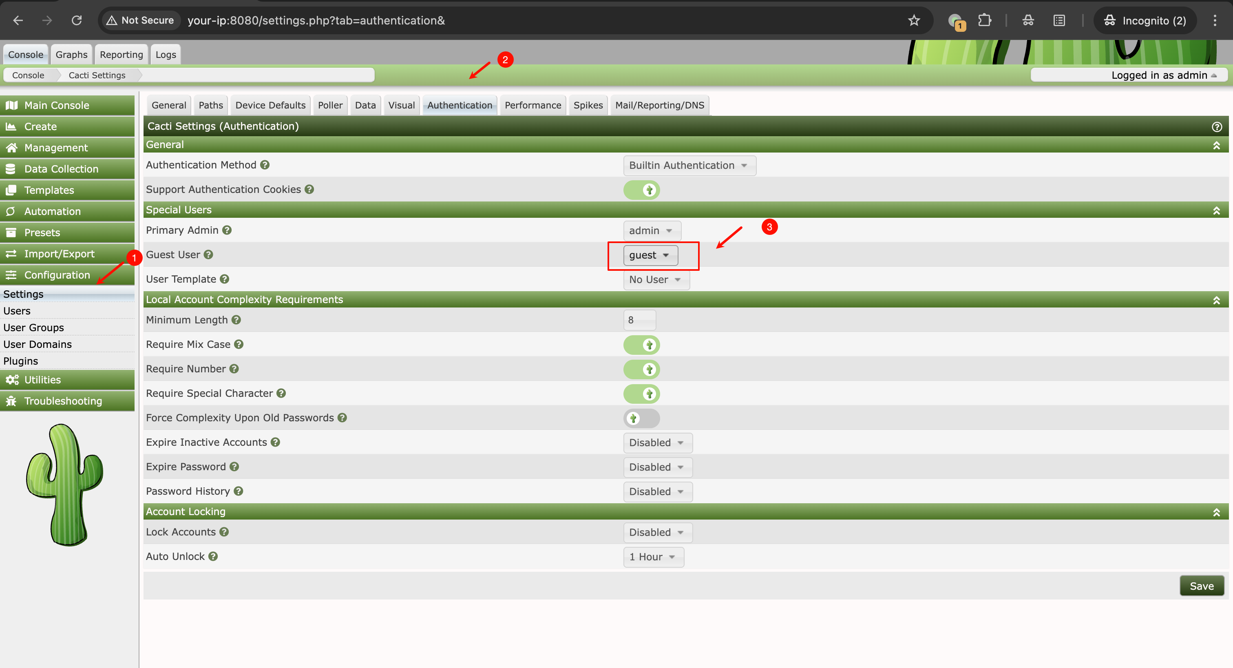This screenshot has width=1233, height=668.
Task: Bookmark this page with star icon
Action: (914, 20)
